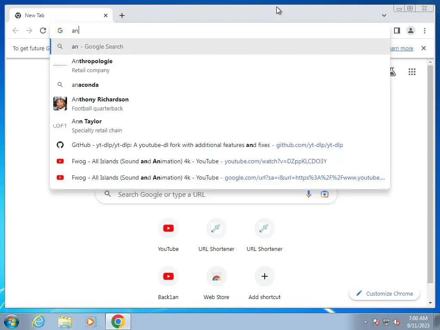
Task: Open Windows Explorer from the taskbar
Action: 65,321
